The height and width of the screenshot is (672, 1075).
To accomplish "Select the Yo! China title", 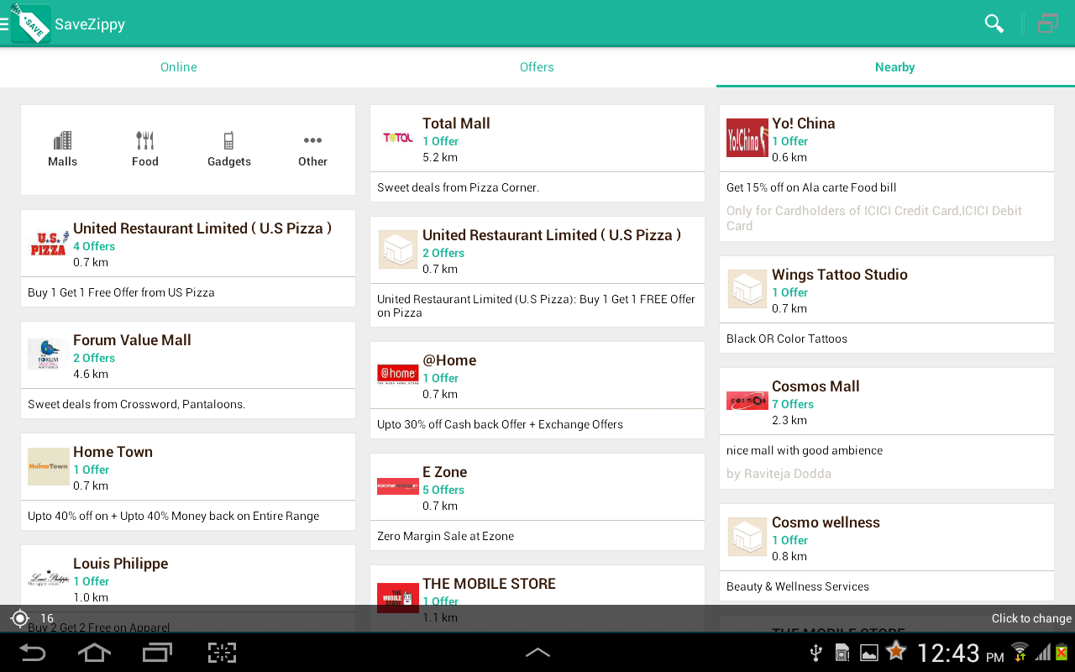I will (804, 123).
